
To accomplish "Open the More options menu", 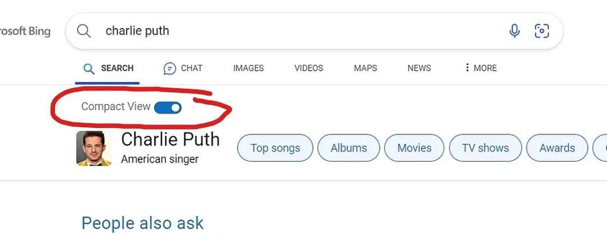I will point(480,68).
